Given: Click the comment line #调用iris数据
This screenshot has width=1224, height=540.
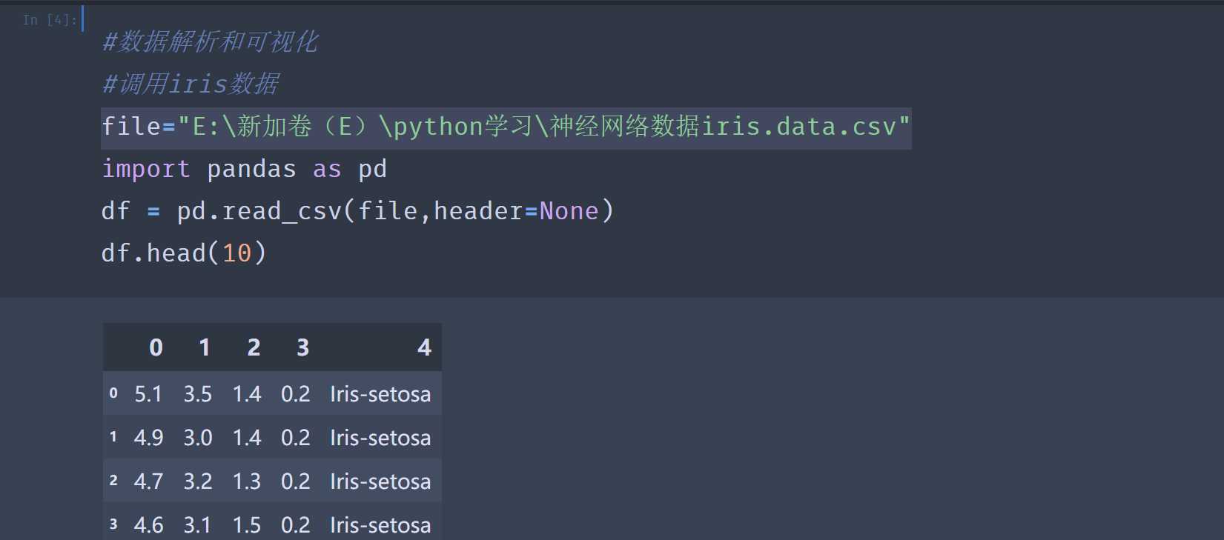Looking at the screenshot, I should click(x=191, y=84).
